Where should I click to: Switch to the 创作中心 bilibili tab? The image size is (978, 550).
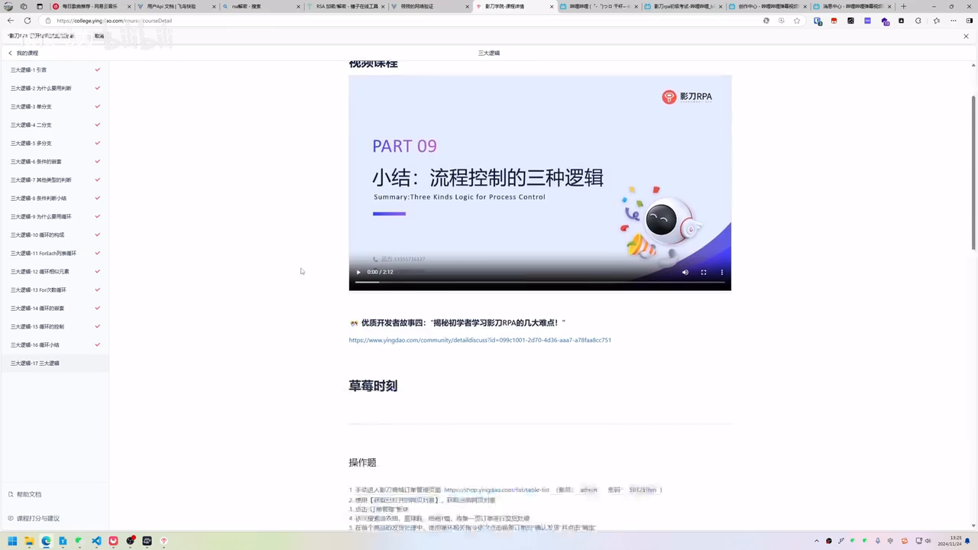coord(767,6)
